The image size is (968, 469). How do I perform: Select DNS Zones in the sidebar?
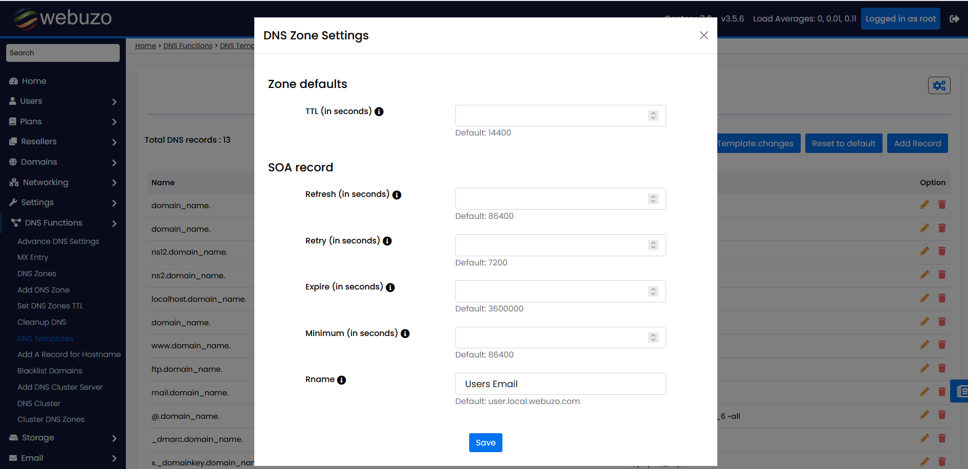(x=36, y=273)
